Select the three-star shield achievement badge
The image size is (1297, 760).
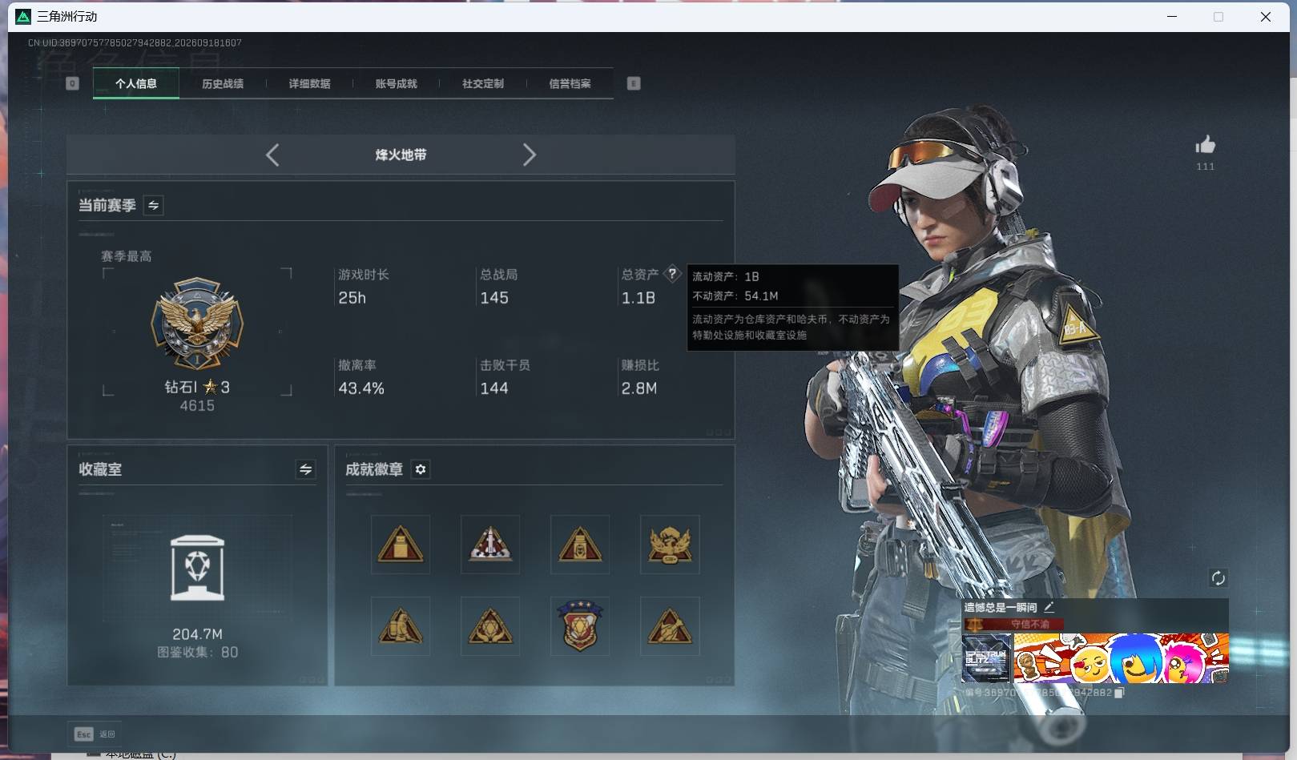[580, 626]
